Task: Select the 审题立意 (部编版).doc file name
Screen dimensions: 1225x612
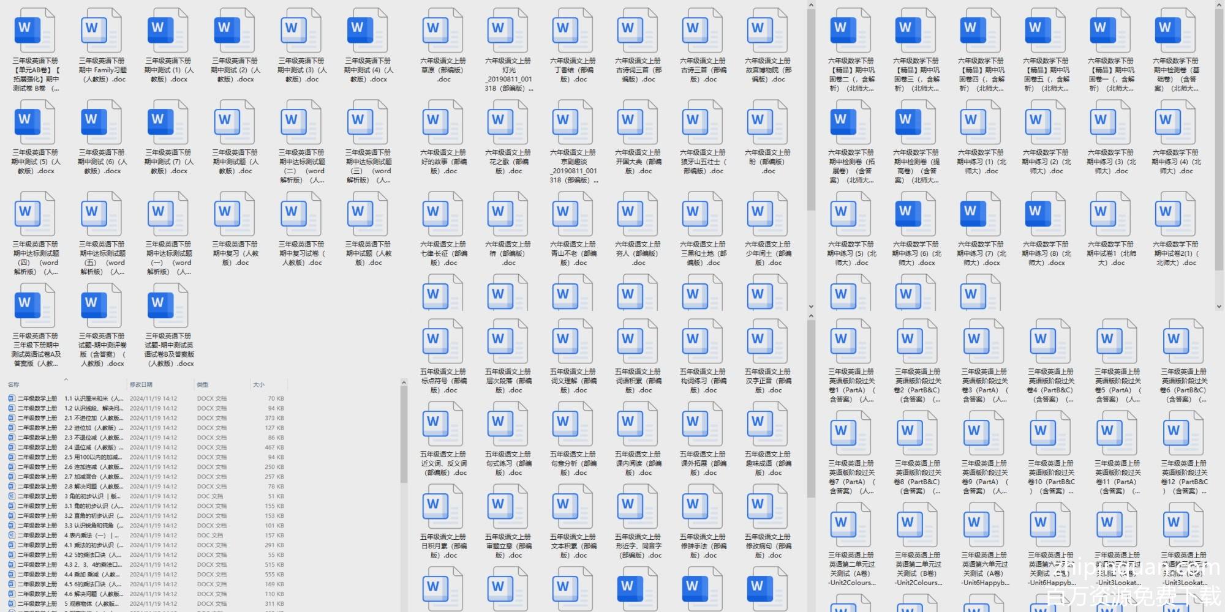Action: pyautogui.click(x=508, y=546)
